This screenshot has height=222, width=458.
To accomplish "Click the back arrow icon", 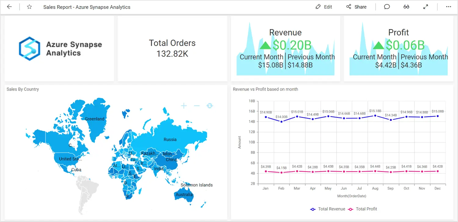I will pyautogui.click(x=9, y=7).
